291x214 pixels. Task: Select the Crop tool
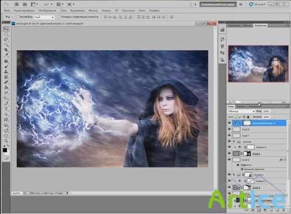(x=6, y=50)
